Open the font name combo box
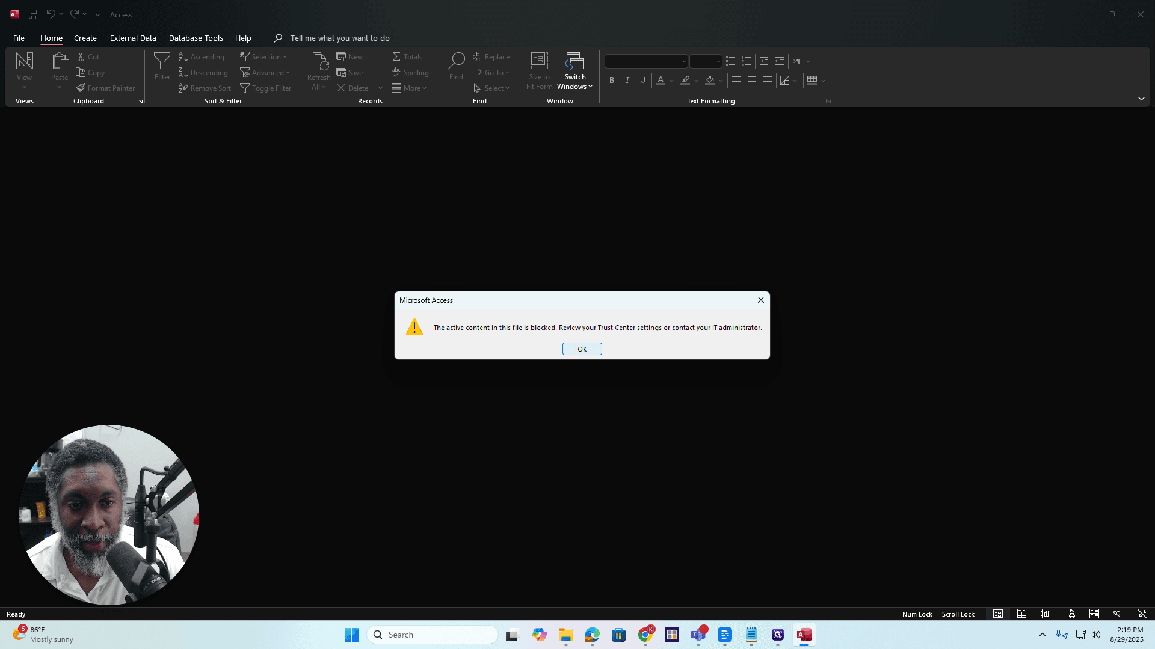This screenshot has width=1155, height=649. (x=646, y=61)
